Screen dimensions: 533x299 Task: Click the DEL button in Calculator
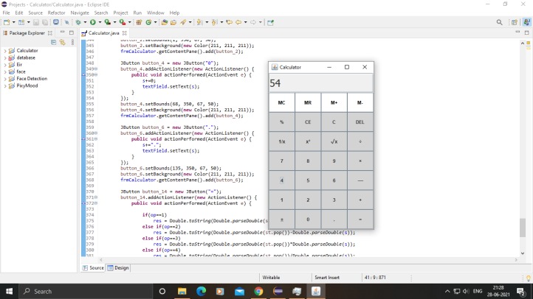point(360,122)
